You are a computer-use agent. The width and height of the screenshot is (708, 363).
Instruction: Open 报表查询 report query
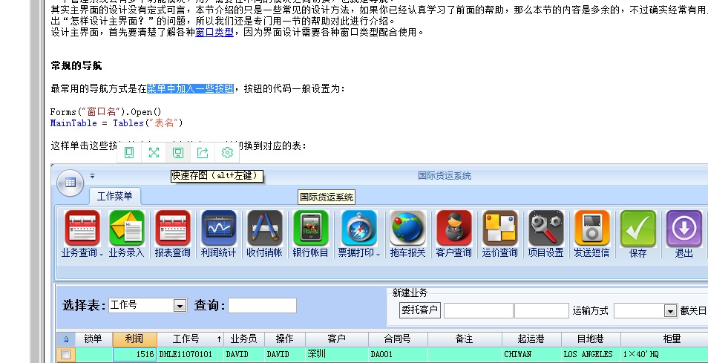173,229
